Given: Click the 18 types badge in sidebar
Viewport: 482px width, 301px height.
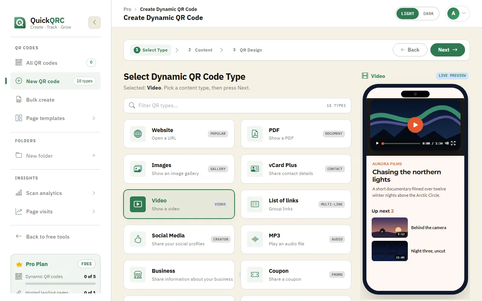Looking at the screenshot, I should [x=84, y=81].
